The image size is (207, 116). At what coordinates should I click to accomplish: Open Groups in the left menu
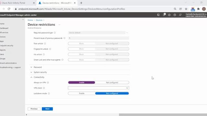point(3,59)
